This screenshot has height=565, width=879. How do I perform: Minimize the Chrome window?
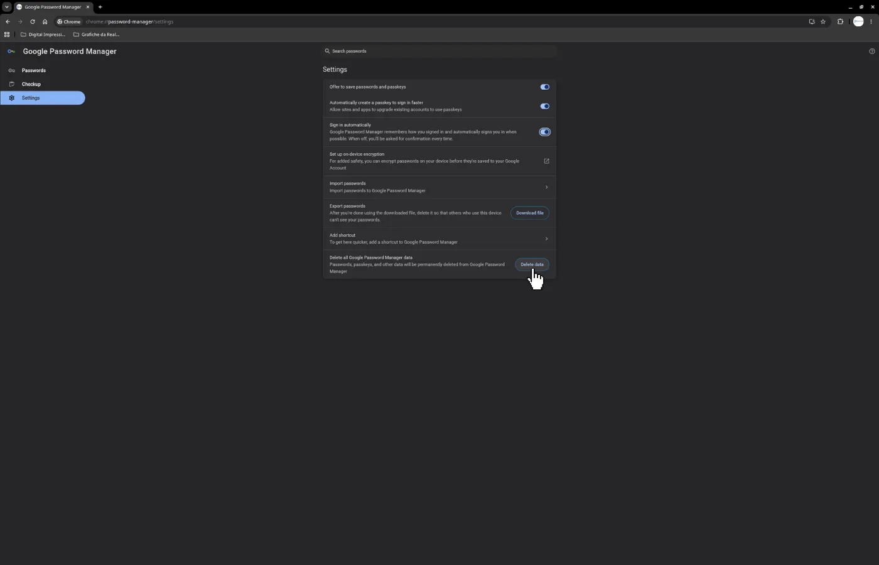[x=850, y=7]
